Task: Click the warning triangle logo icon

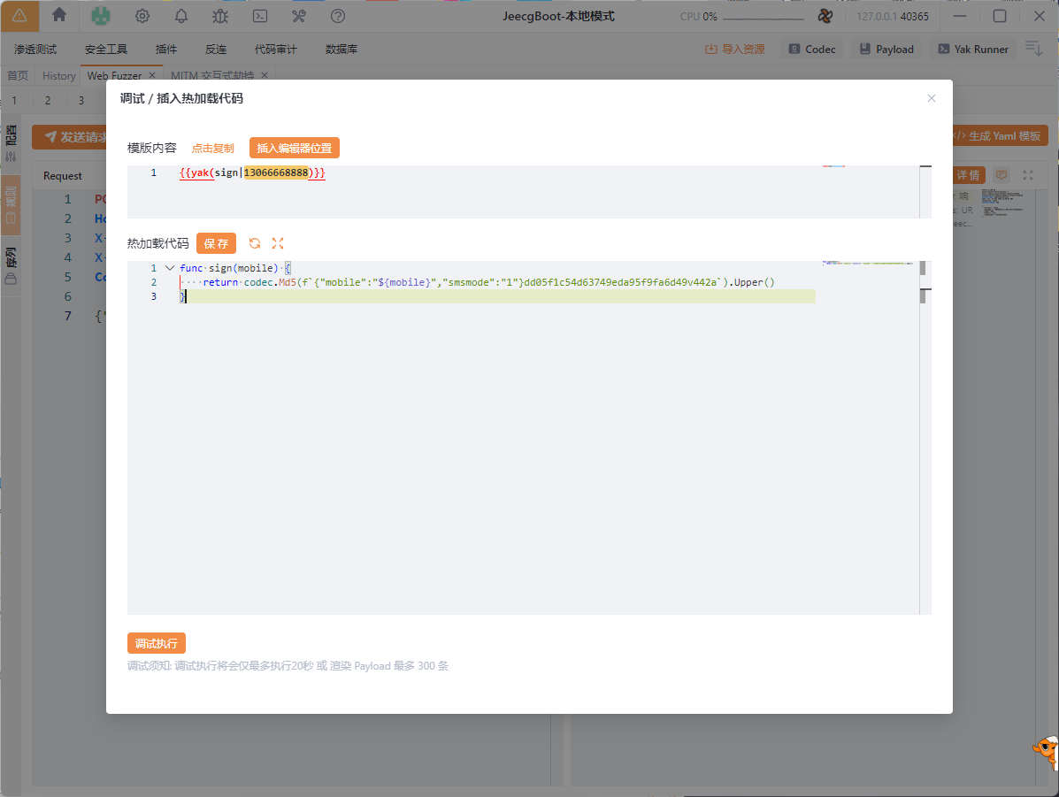Action: pos(19,16)
